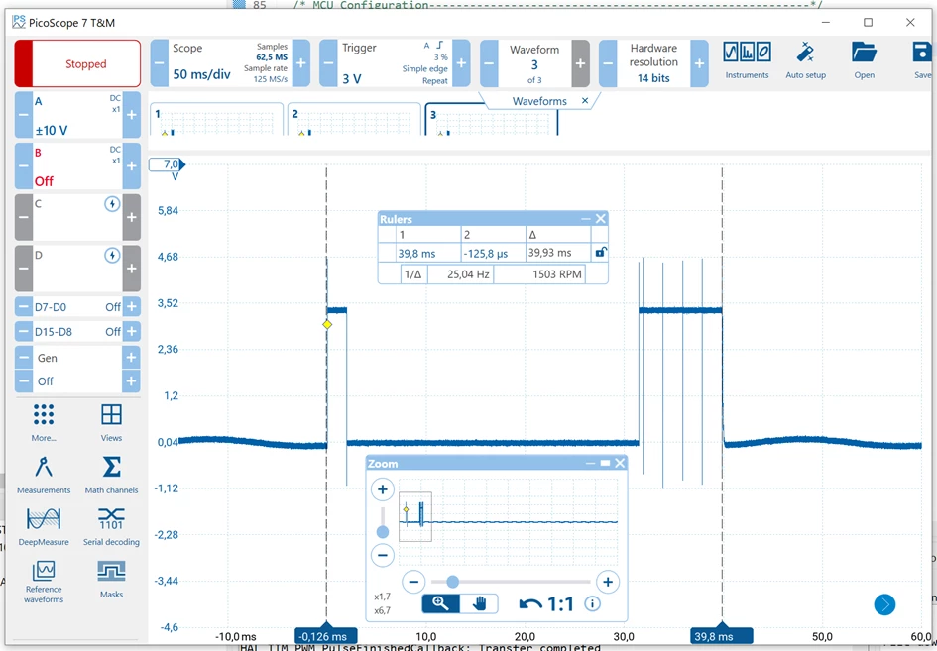Open Reference waveforms panel

[x=44, y=581]
